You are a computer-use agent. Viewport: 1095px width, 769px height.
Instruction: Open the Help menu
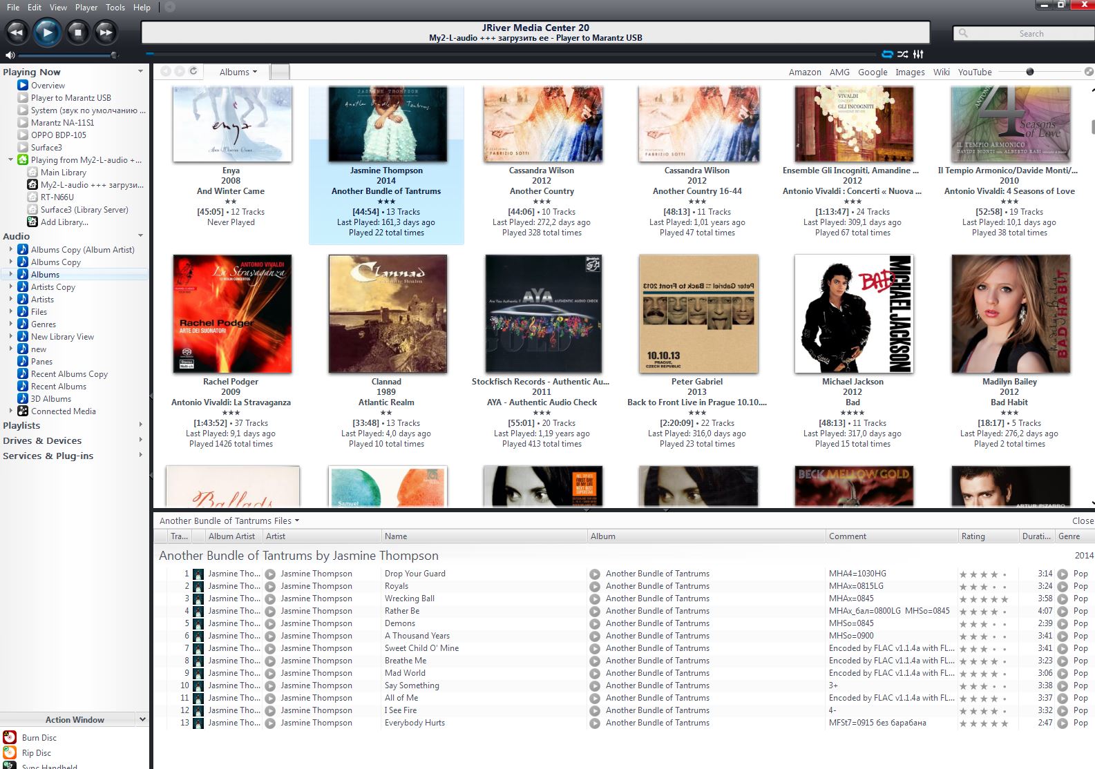[x=142, y=7]
